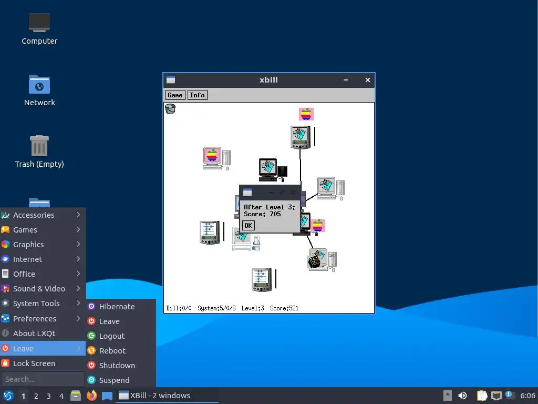This screenshot has width=538, height=404.
Task: Open the xbill window menu icon in titlebar
Action: pyautogui.click(x=171, y=80)
